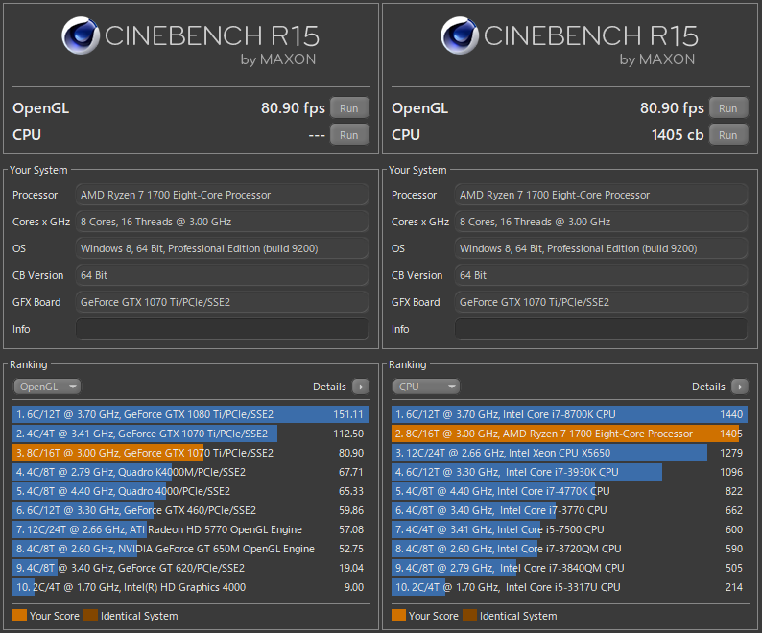Click the CB Version field in right window
Viewport: 762px width, 633px height.
point(601,275)
